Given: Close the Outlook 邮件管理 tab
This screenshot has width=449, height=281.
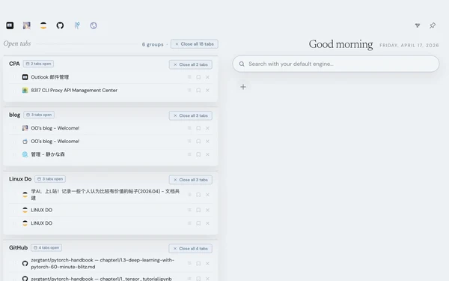Looking at the screenshot, I should tap(207, 77).
